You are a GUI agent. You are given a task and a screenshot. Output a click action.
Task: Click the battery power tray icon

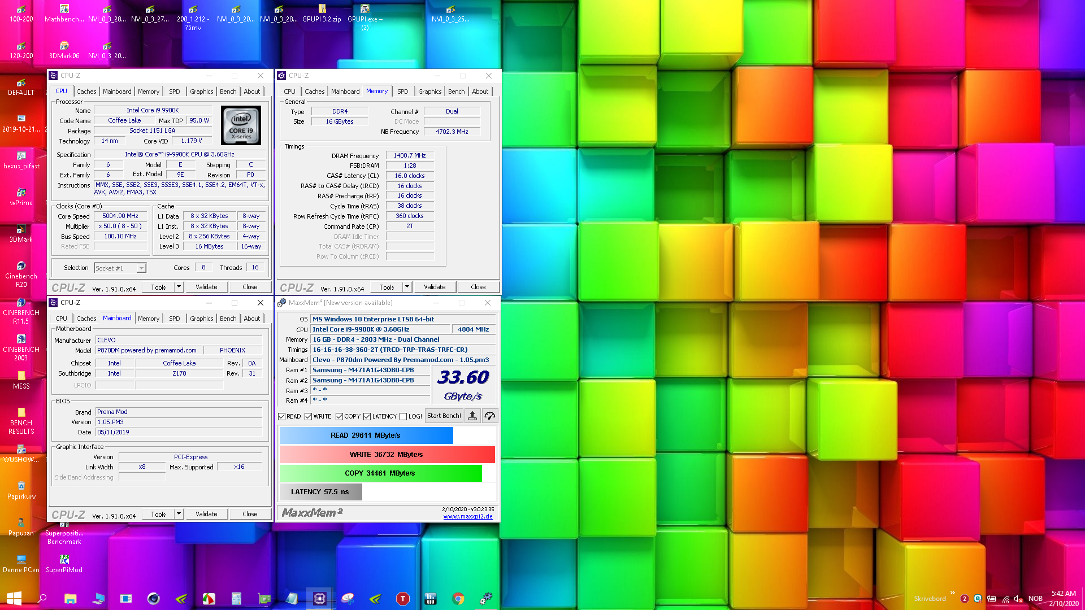992,599
